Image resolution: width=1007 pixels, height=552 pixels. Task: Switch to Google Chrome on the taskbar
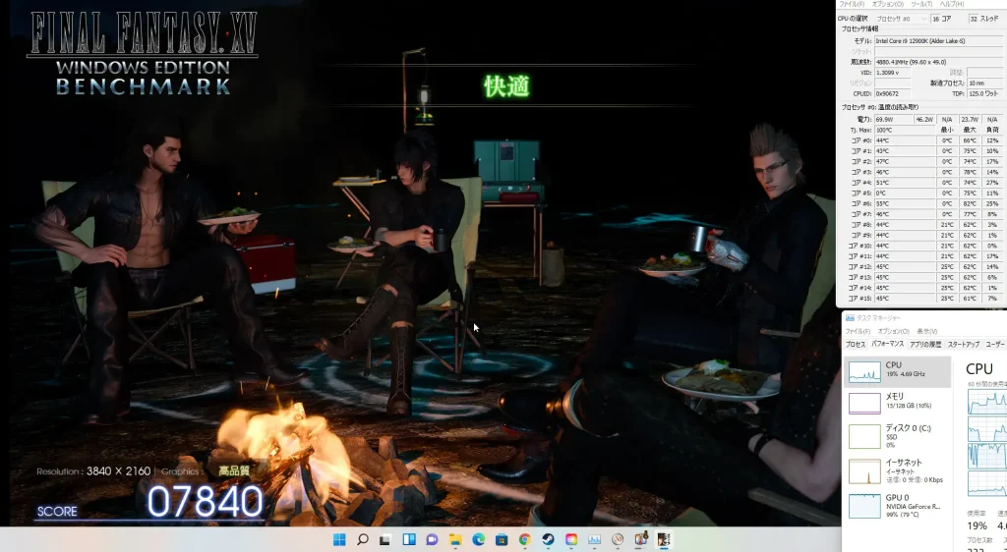click(x=525, y=540)
